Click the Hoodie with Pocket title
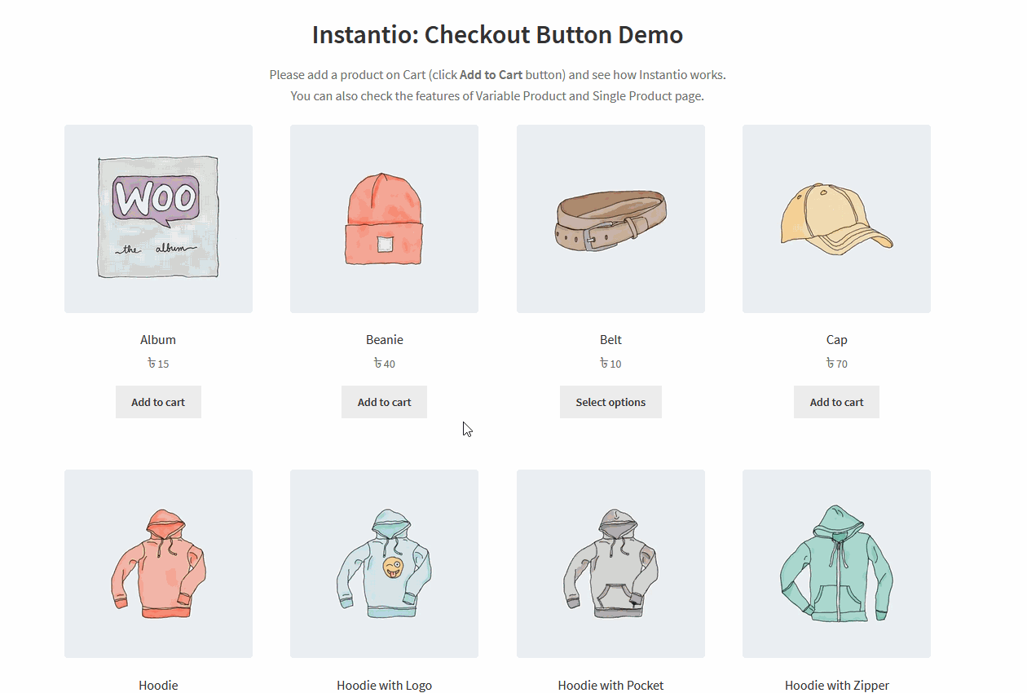Image resolution: width=1027 pixels, height=693 pixels. 610,686
